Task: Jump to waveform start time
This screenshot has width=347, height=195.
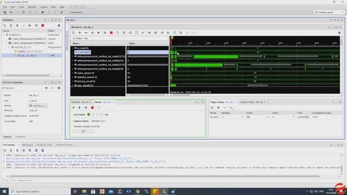Action: coord(150,32)
